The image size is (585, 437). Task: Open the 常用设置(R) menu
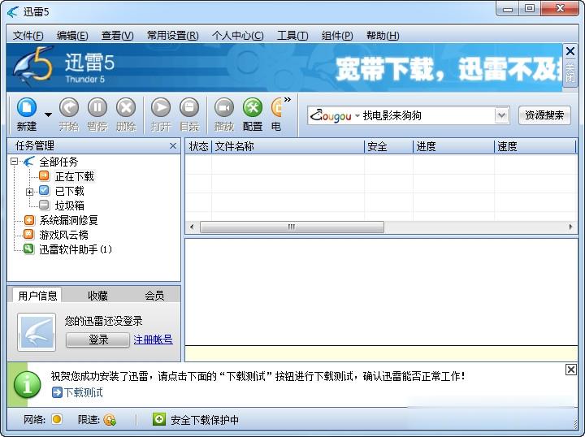pyautogui.click(x=173, y=36)
